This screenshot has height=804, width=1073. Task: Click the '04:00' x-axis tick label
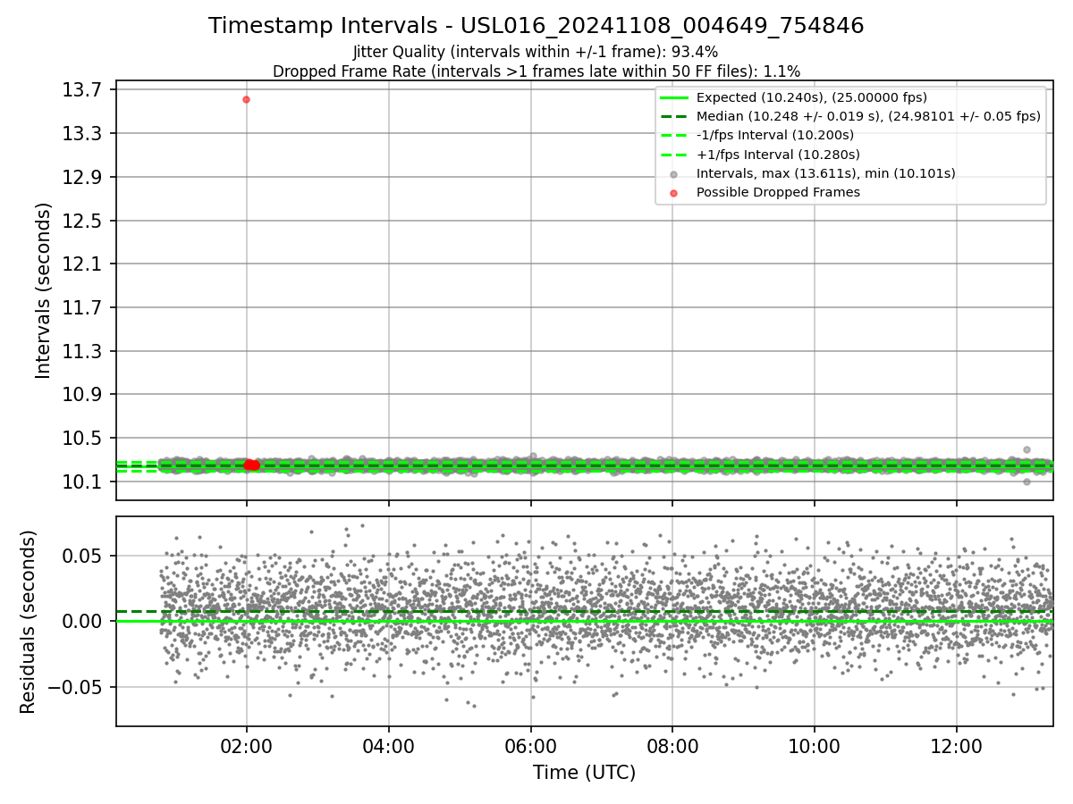388,746
